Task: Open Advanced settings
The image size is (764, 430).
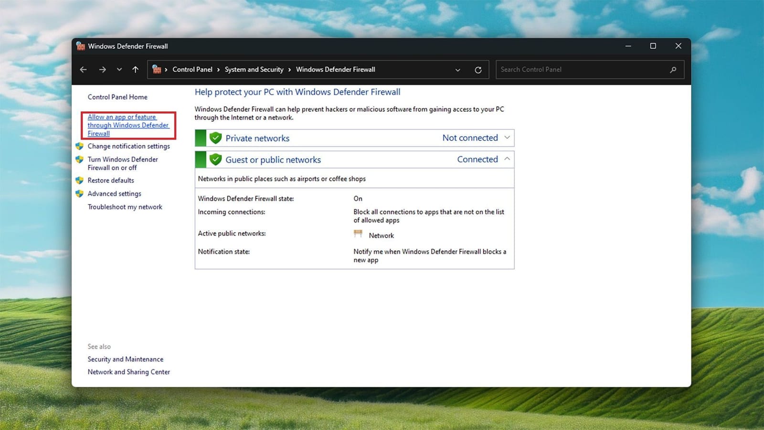Action: 114,193
